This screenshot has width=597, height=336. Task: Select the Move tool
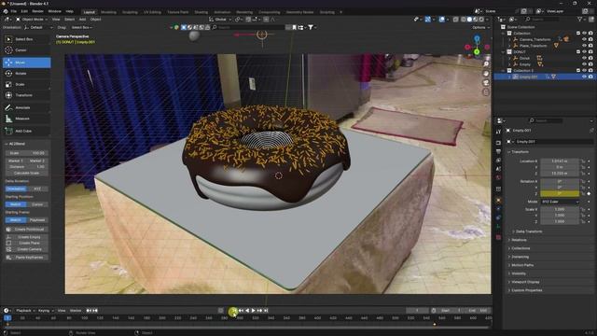[x=26, y=63]
